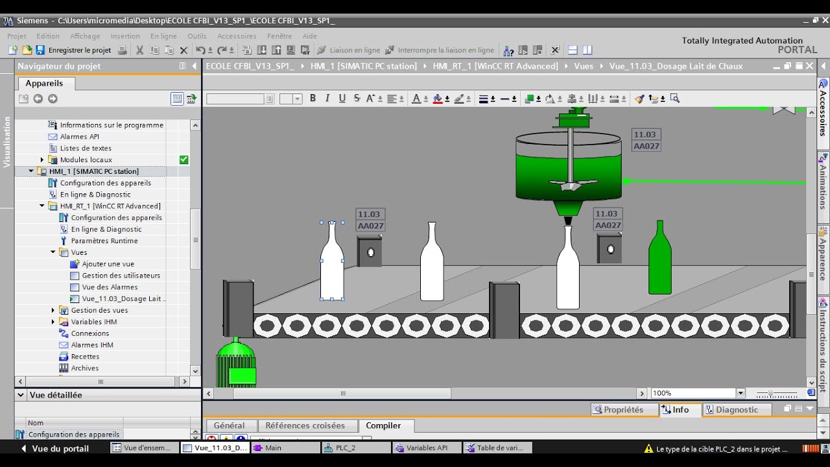Image resolution: width=830 pixels, height=467 pixels.
Task: Open the 100% zoom level dropdown
Action: (740, 393)
